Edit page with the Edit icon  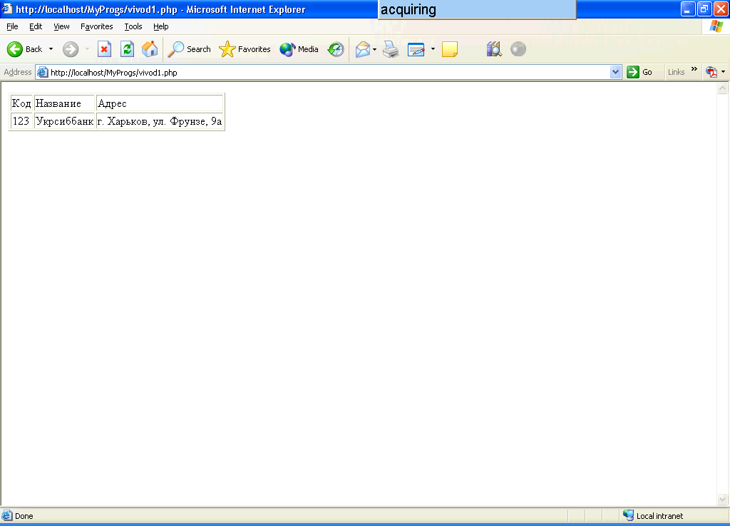click(x=416, y=49)
